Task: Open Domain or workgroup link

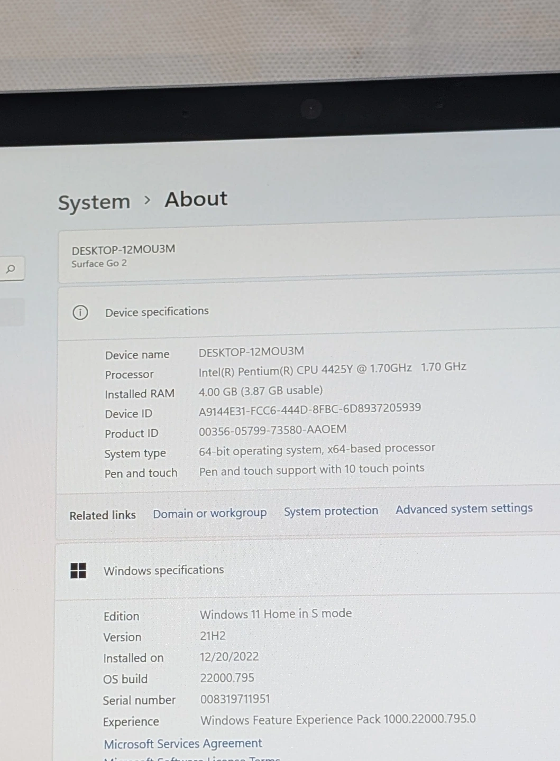Action: click(209, 513)
